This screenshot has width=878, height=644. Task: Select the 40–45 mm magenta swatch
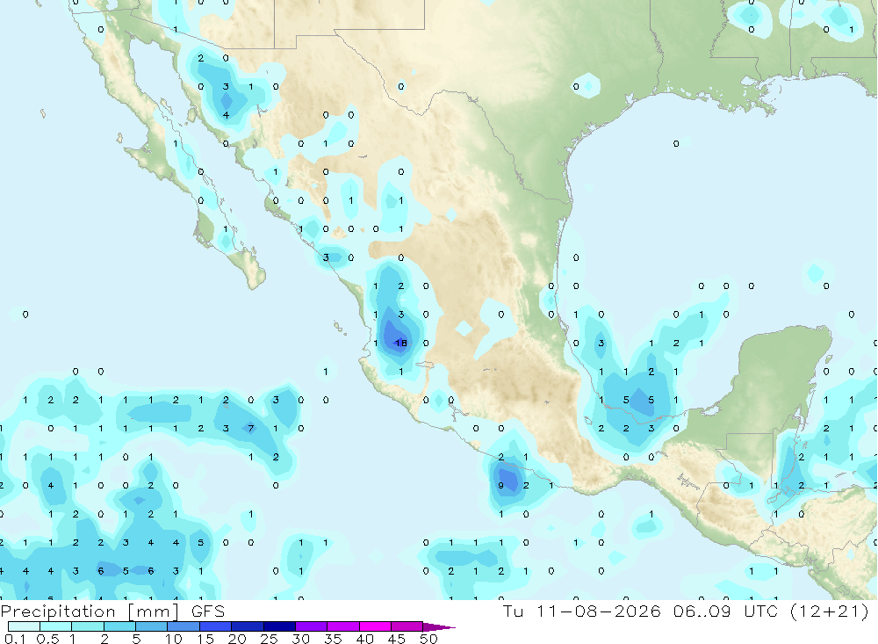tap(375, 626)
